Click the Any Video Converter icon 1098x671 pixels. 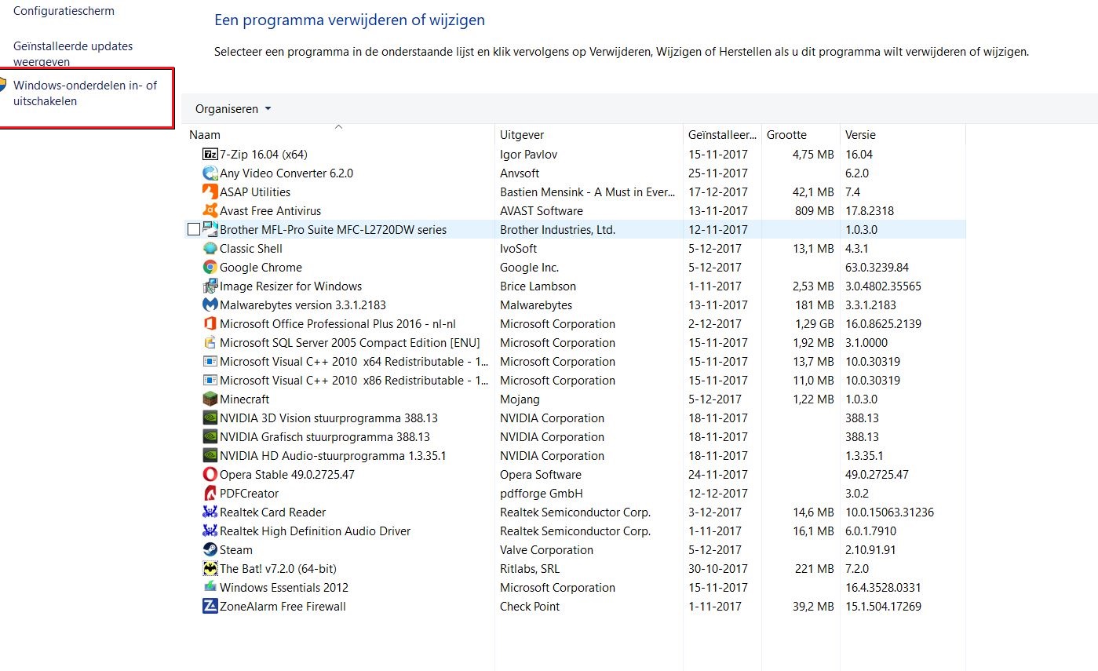coord(210,173)
